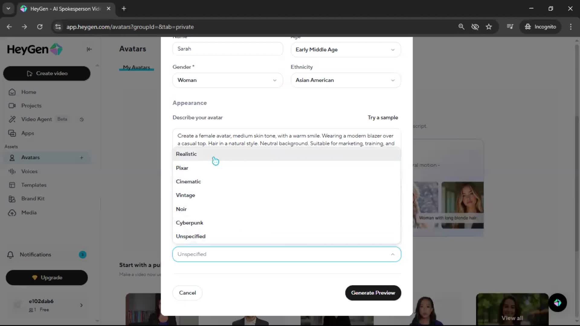Click the Cancel button

187,293
